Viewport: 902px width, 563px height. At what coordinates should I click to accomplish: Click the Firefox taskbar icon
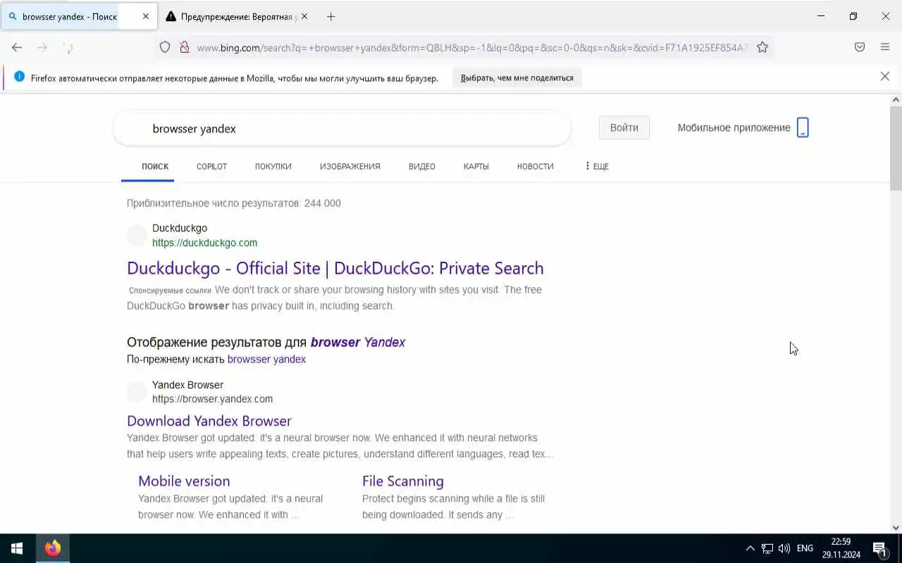tap(53, 548)
